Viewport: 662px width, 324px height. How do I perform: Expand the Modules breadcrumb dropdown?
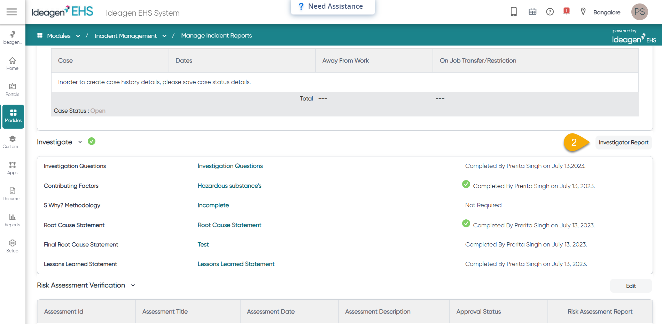pyautogui.click(x=78, y=36)
